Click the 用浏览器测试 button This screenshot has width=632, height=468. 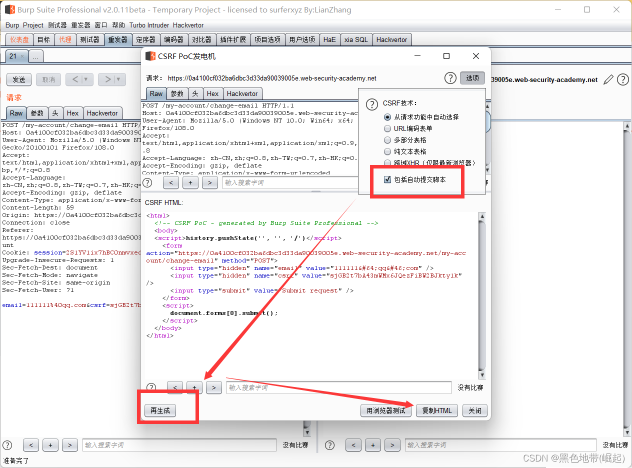click(x=386, y=410)
